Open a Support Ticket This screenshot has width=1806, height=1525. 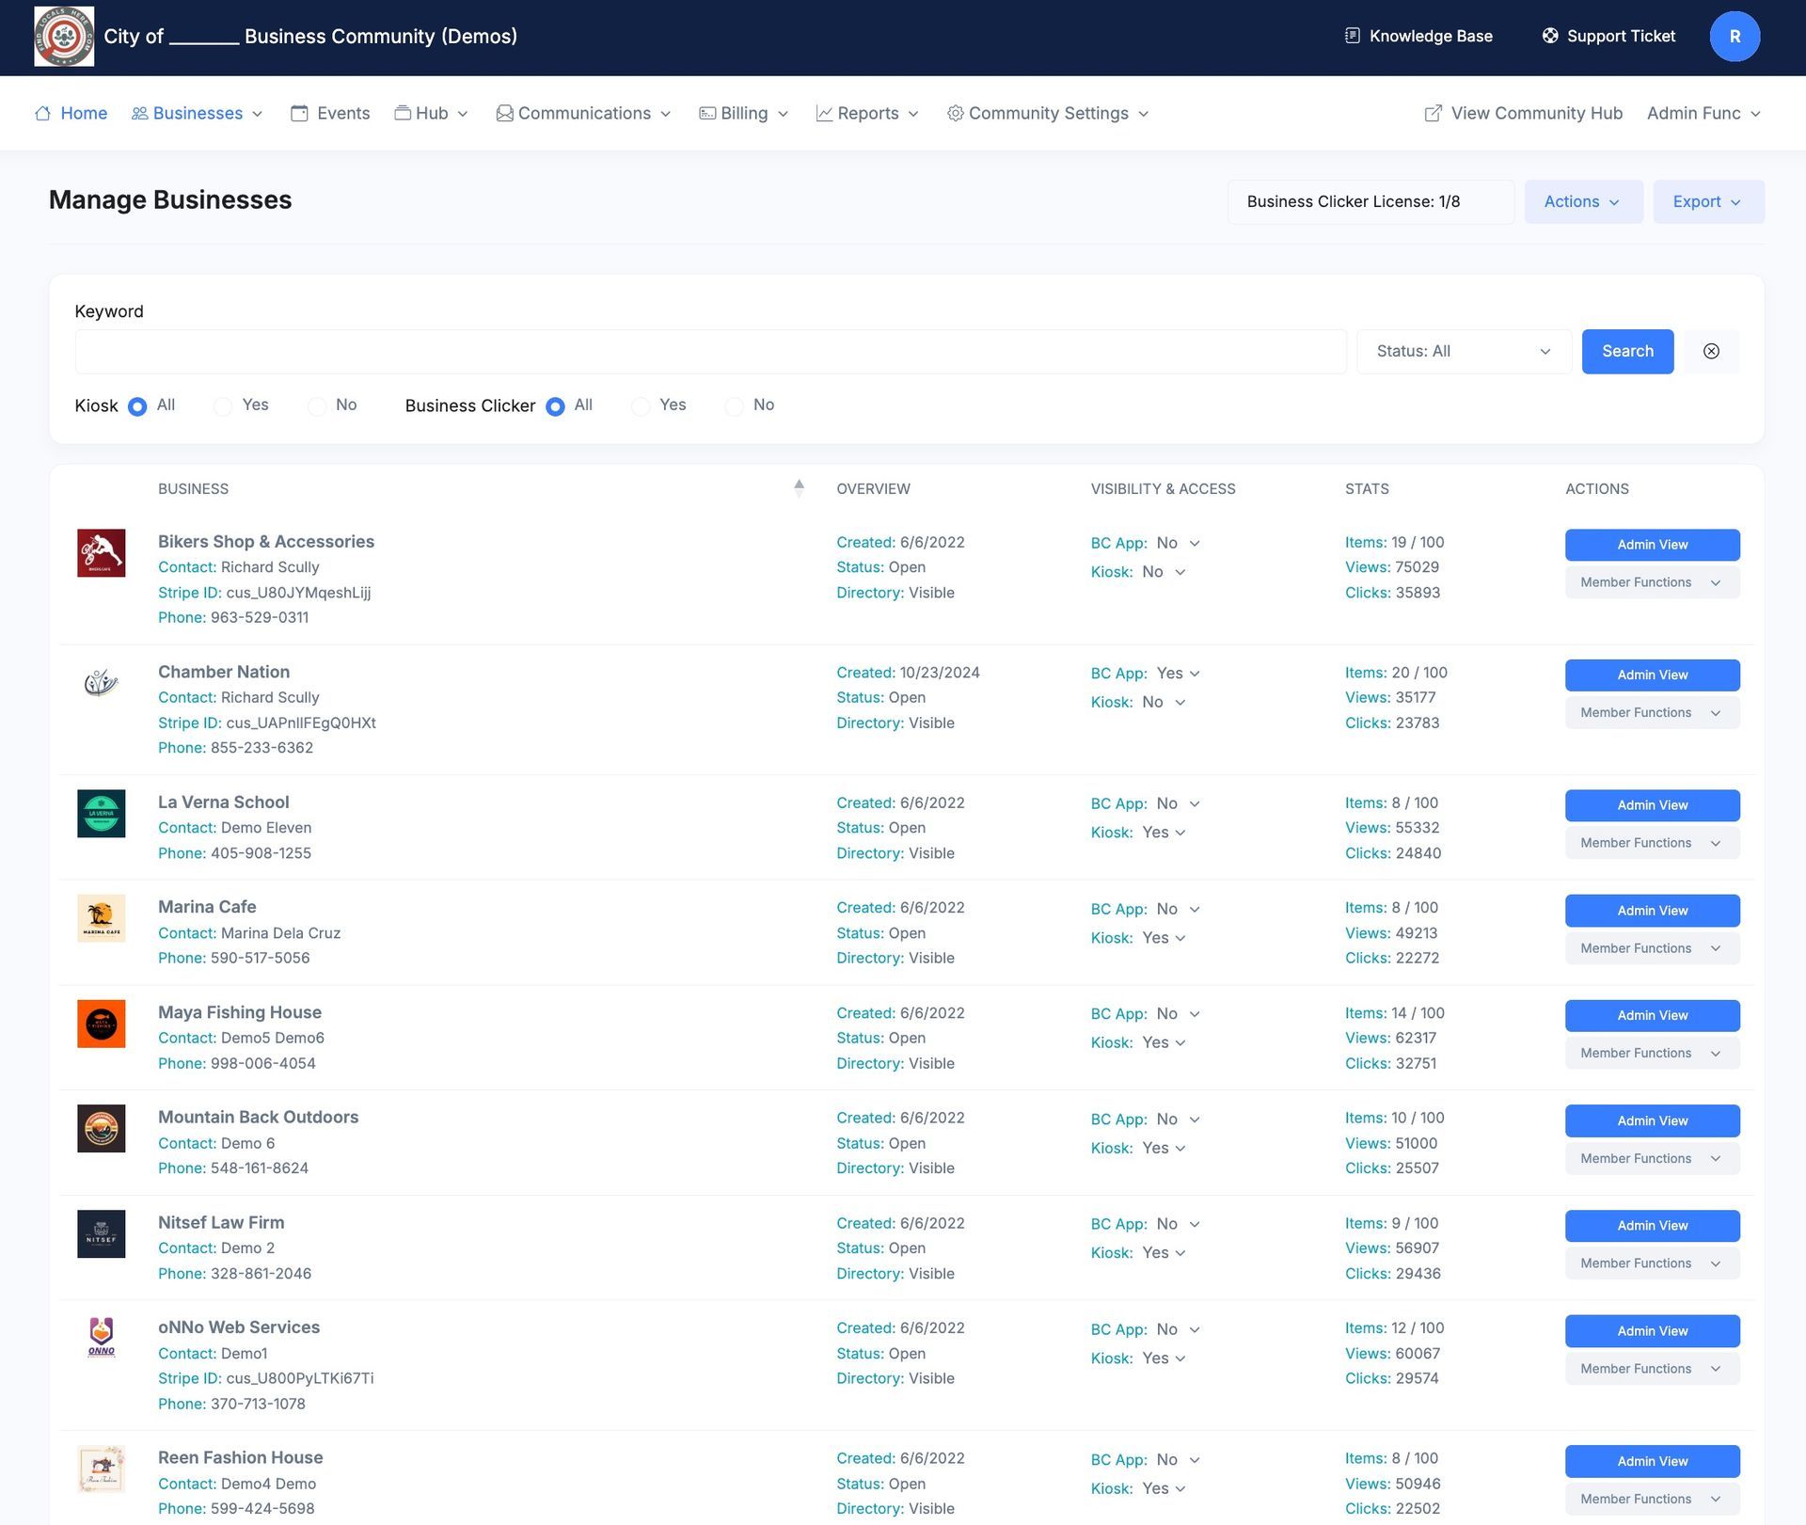pos(1608,37)
